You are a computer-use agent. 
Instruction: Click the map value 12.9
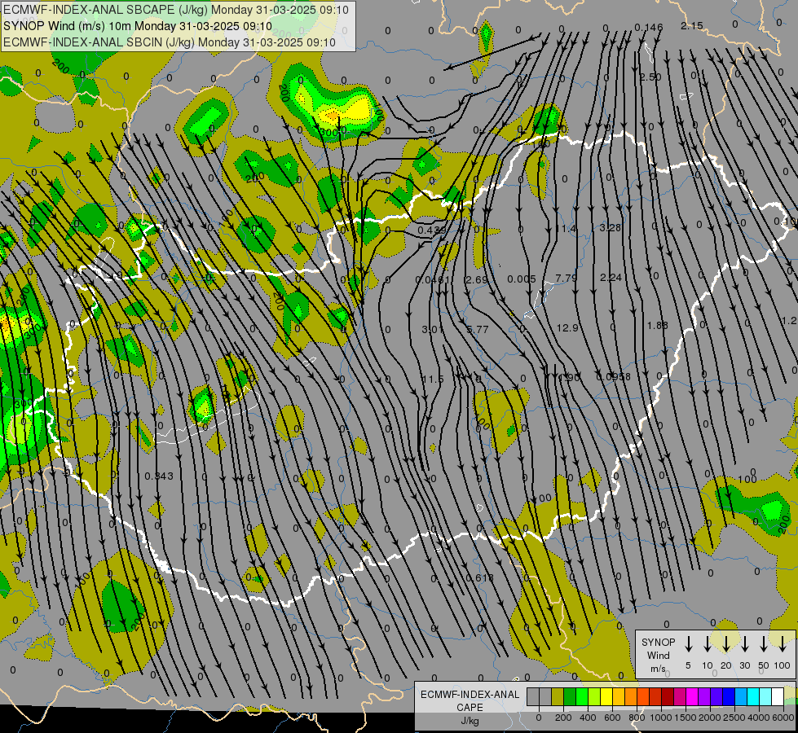coord(567,327)
